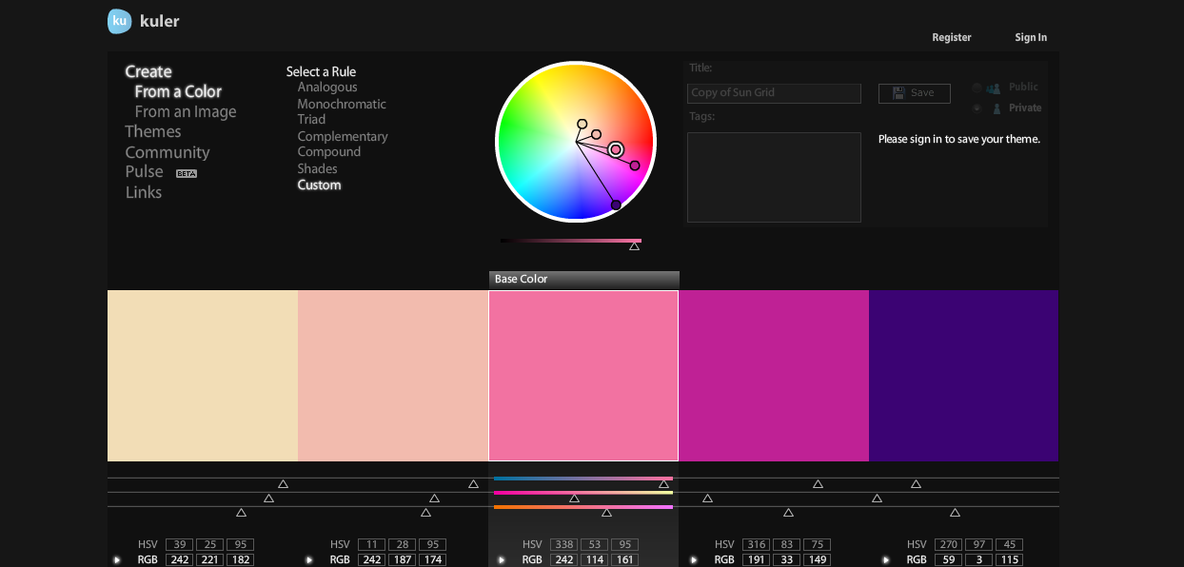Select the cream marker on the color wheel
Screen dimensions: 1184x567
pyautogui.click(x=582, y=124)
